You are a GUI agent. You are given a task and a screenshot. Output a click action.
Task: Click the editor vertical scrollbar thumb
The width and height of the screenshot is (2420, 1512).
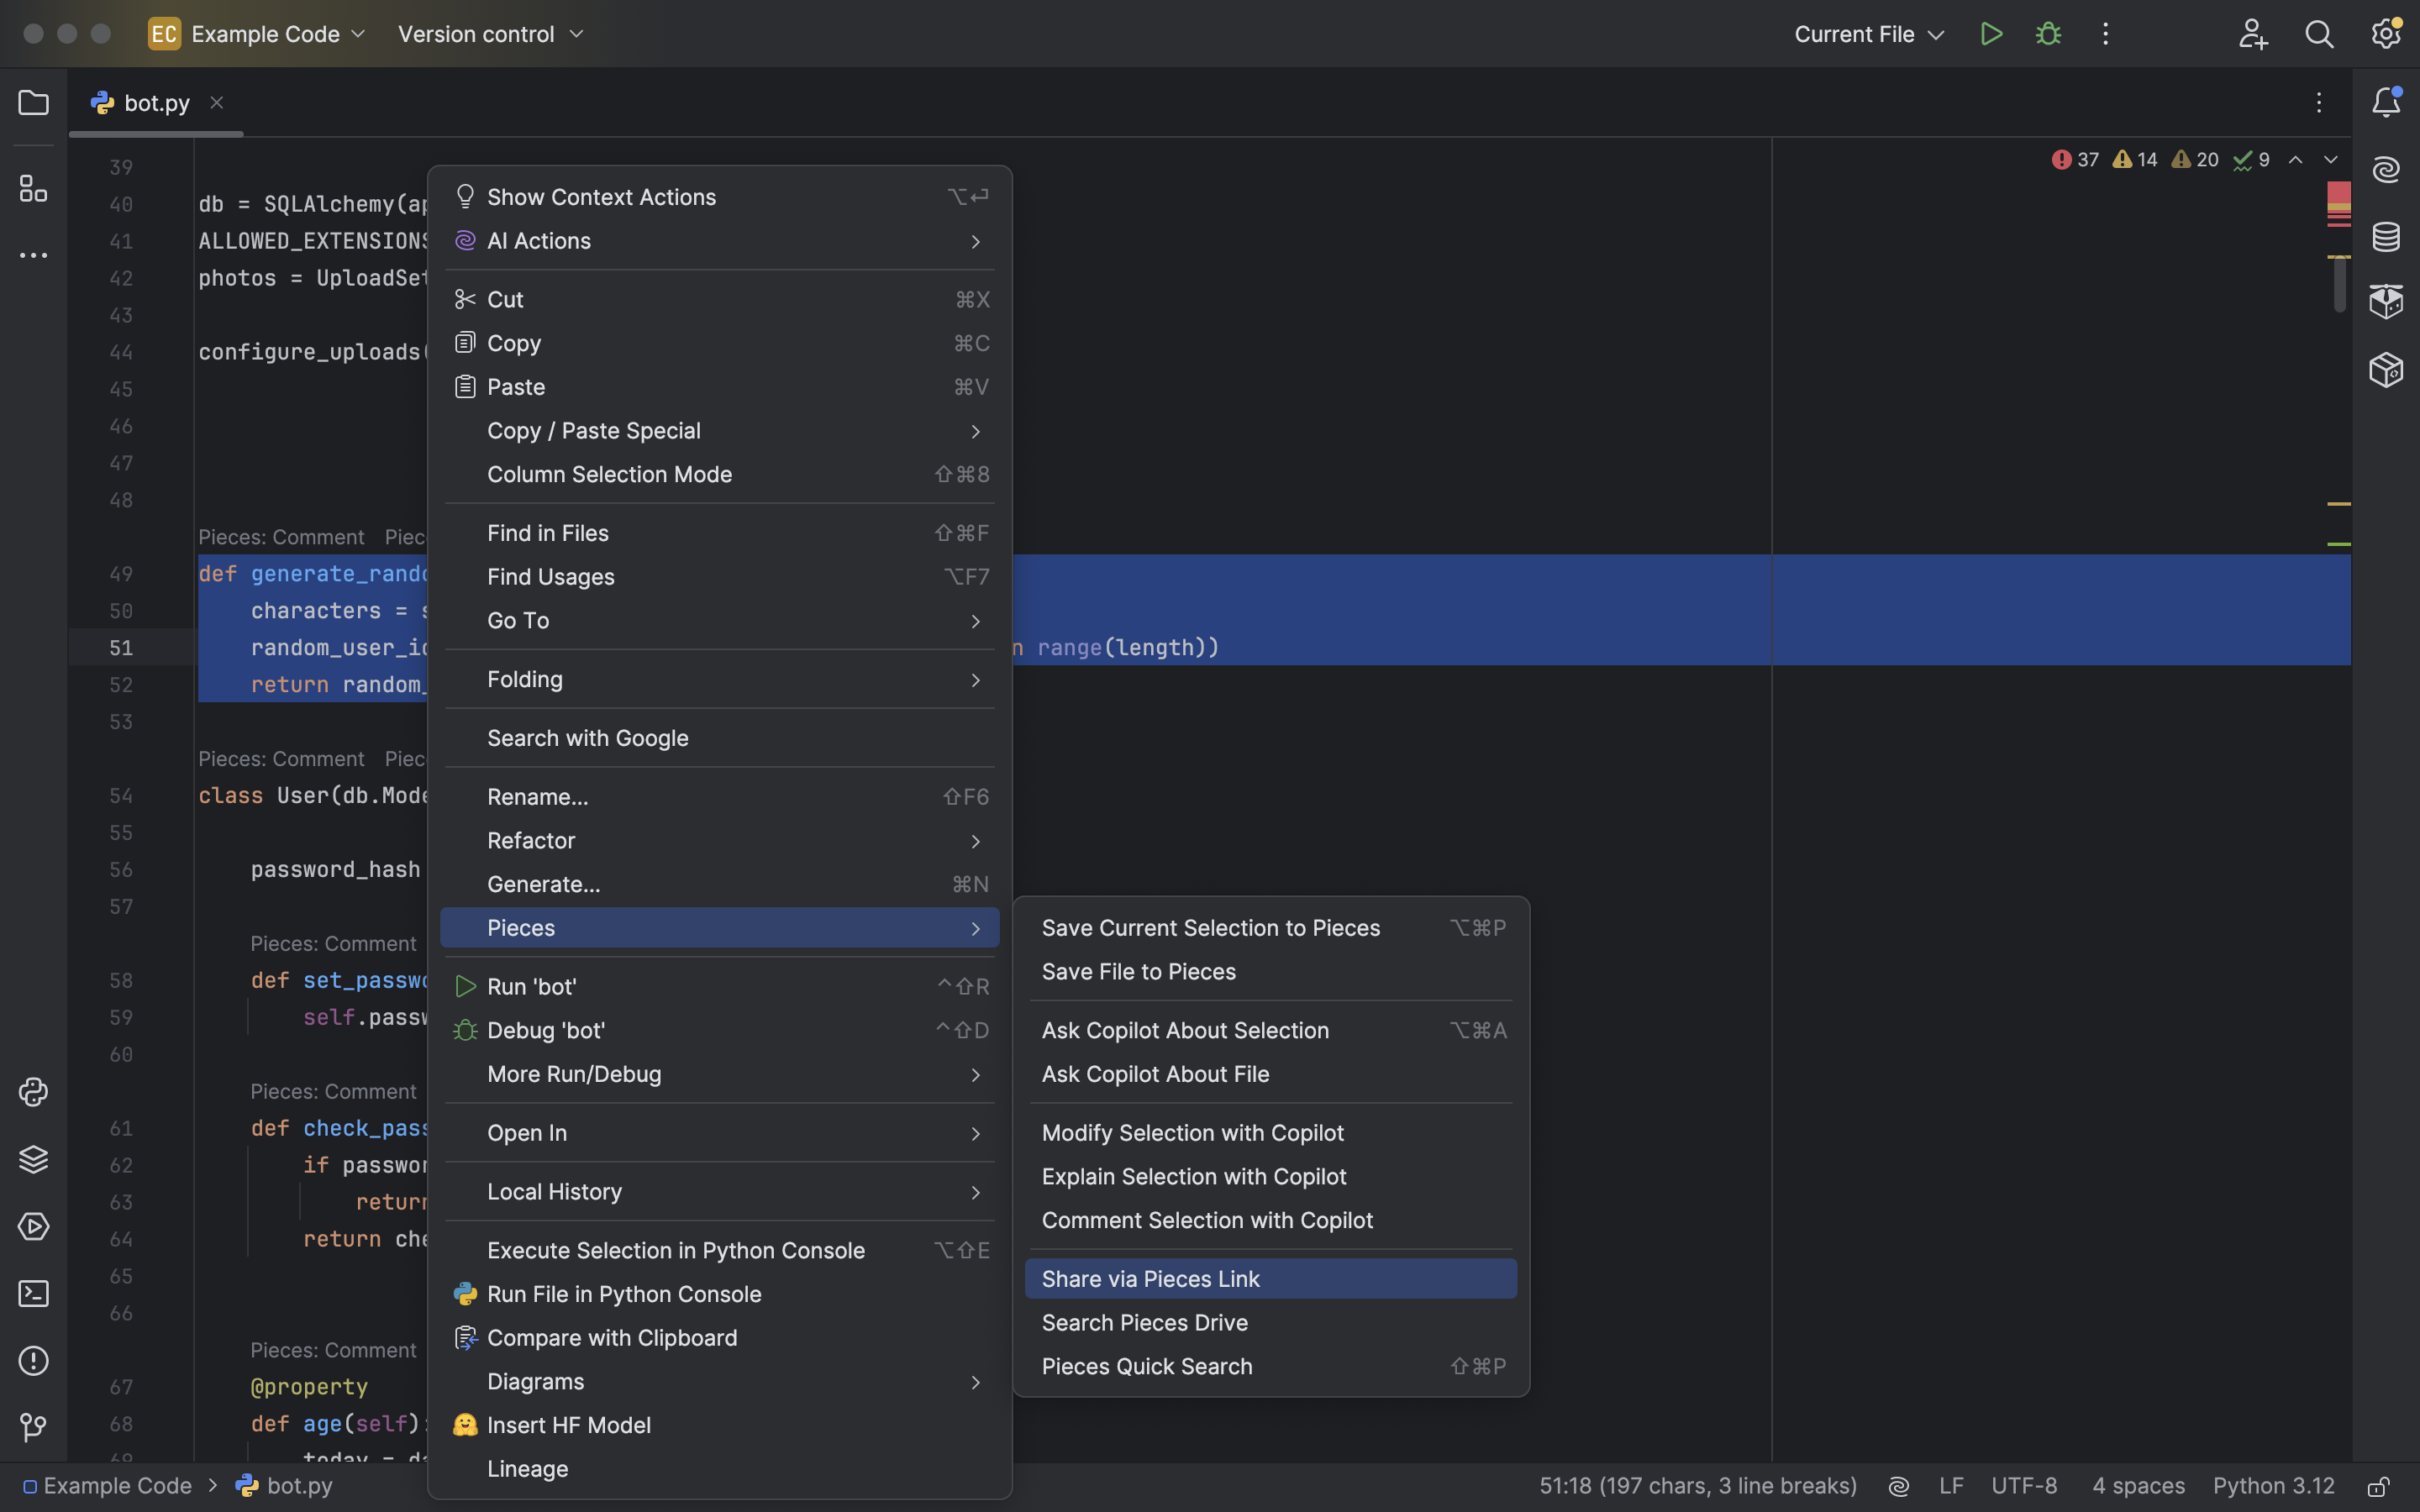(x=2340, y=285)
